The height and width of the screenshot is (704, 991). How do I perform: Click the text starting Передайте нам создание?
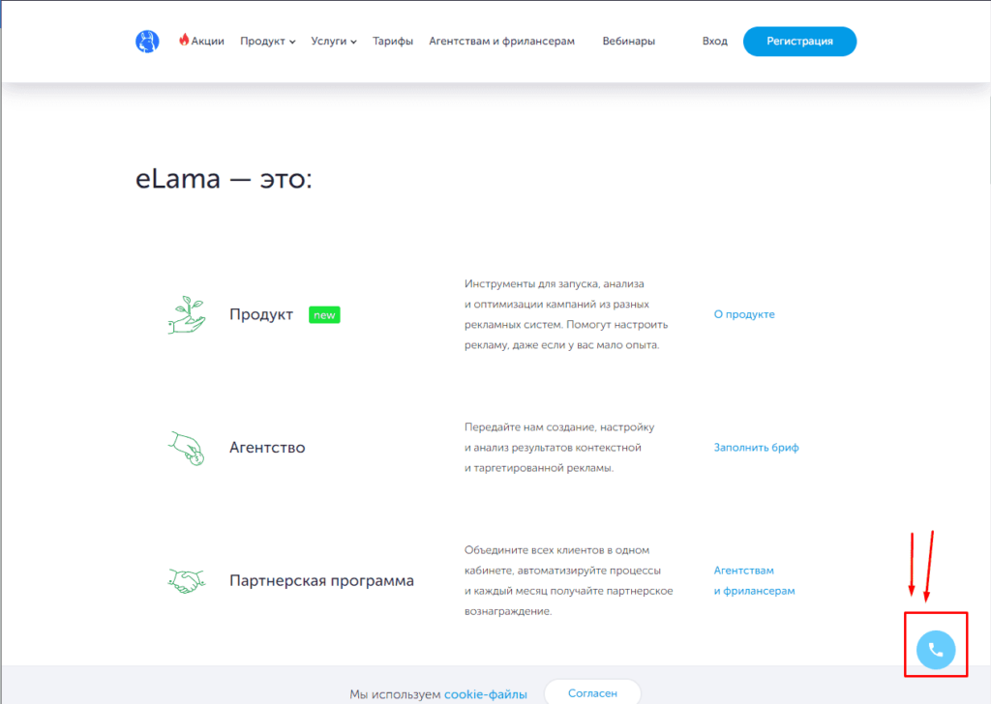point(559,448)
